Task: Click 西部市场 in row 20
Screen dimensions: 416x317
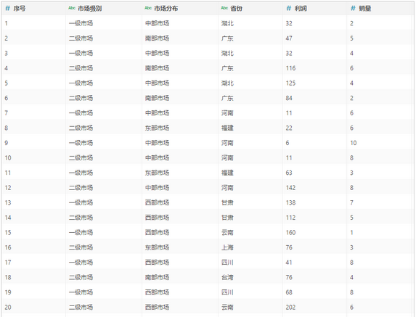Action: [x=157, y=307]
